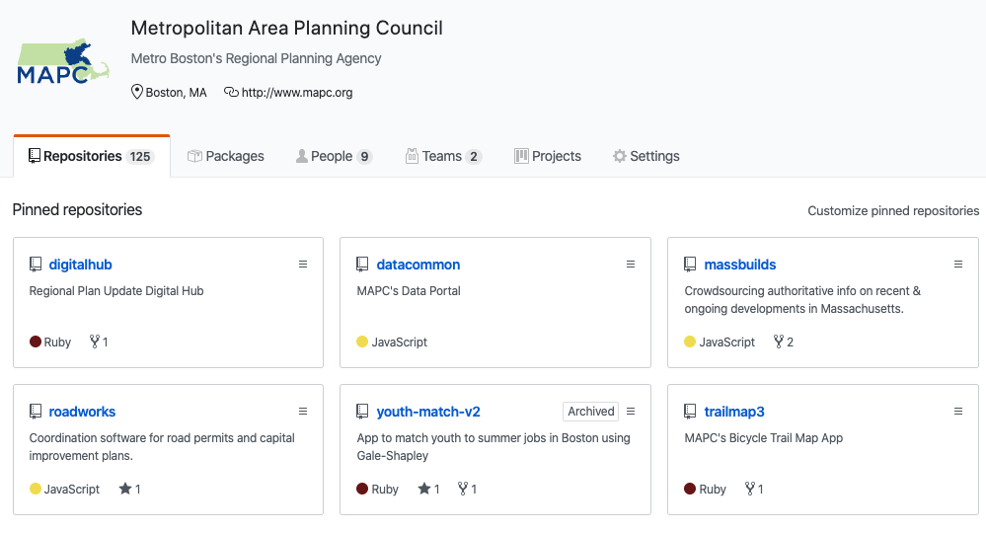
Task: Click the repo icon beside massbuilds
Action: (690, 265)
